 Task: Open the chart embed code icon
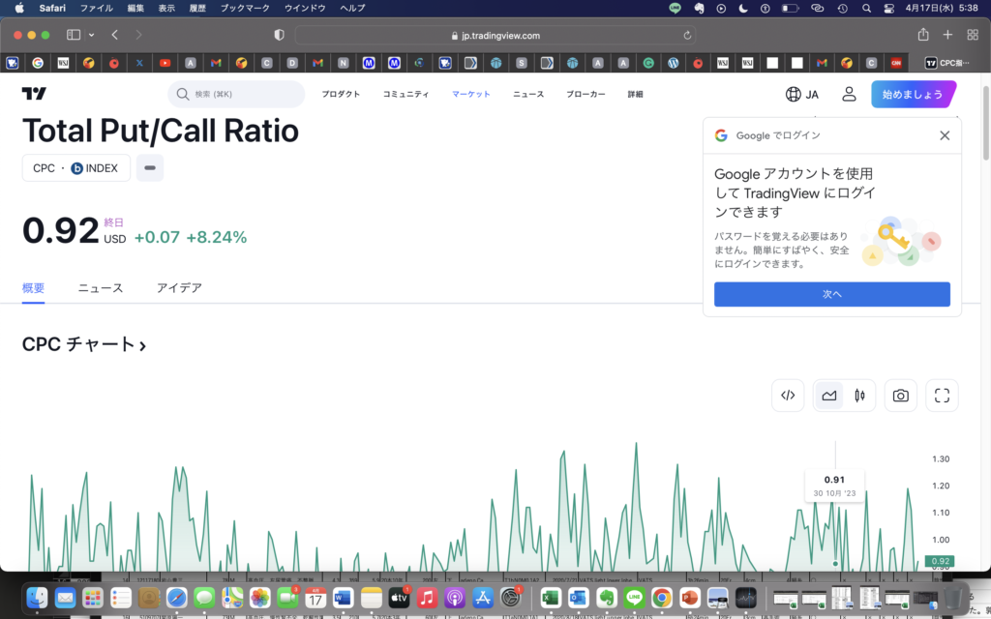pyautogui.click(x=788, y=395)
